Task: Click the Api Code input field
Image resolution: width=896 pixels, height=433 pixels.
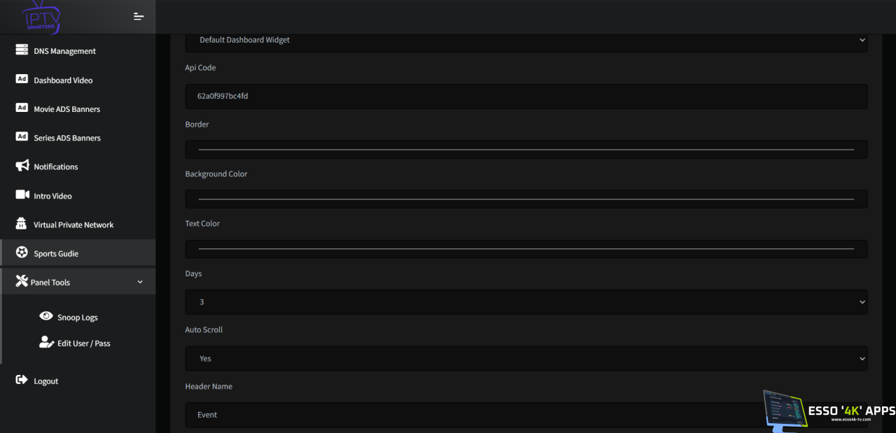Action: (526, 97)
